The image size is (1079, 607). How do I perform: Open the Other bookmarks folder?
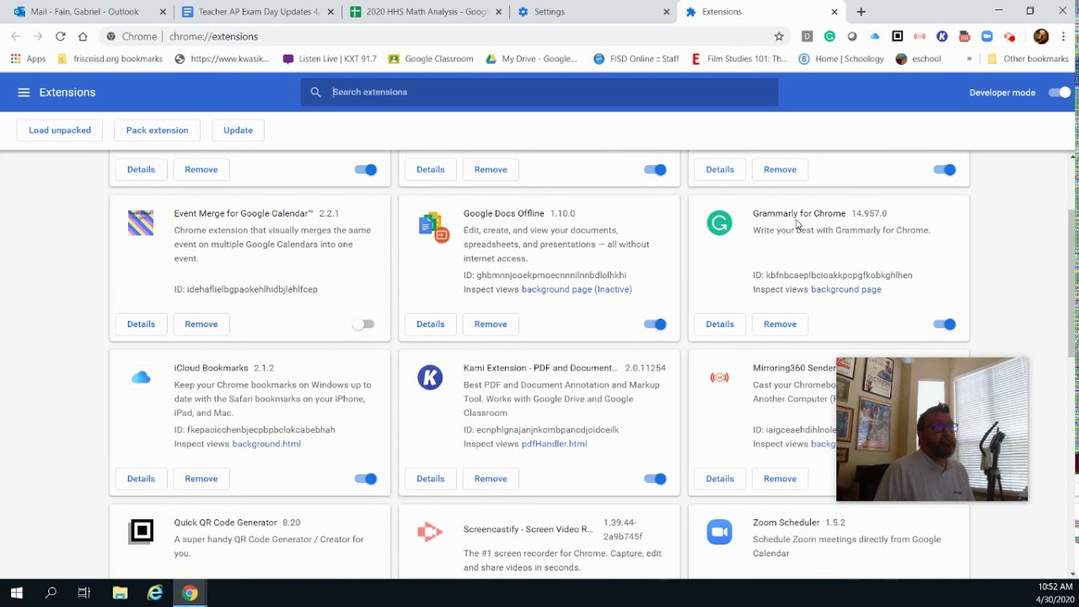click(x=1028, y=59)
